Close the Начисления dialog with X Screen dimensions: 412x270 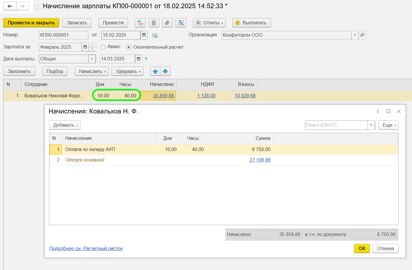coord(399,111)
